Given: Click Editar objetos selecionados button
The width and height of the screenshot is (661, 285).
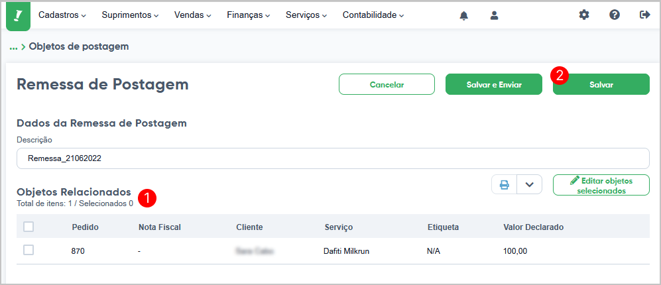Looking at the screenshot, I should [601, 185].
